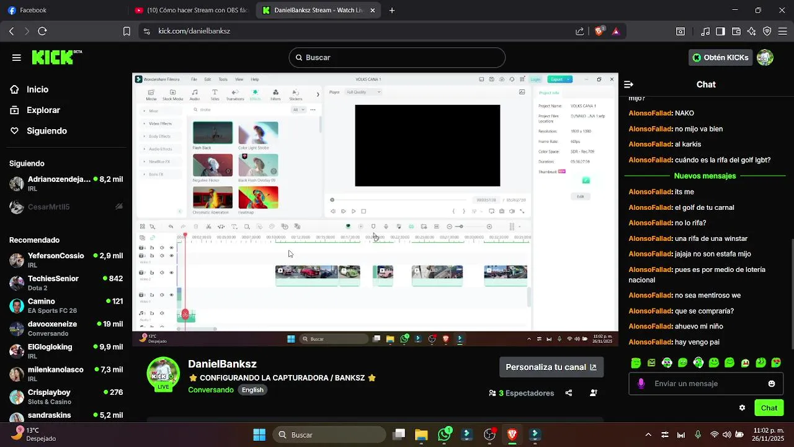Expand NewBlue FX category in Filmora
Viewport: 794px width, 447px height.
click(161, 161)
